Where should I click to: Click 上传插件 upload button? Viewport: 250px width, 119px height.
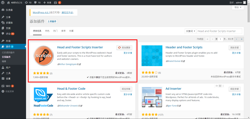[x=52, y=22]
